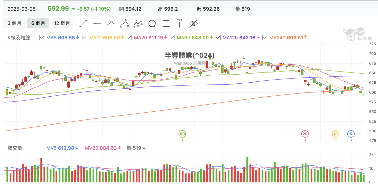
Task: Click the pink 20 crossover marker
Action: point(305,134)
